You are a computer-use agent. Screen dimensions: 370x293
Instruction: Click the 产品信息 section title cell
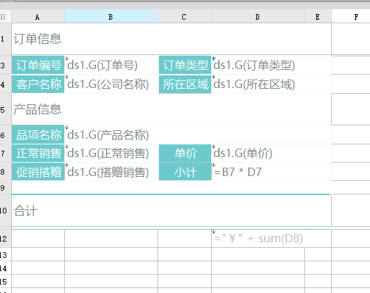pyautogui.click(x=172, y=109)
